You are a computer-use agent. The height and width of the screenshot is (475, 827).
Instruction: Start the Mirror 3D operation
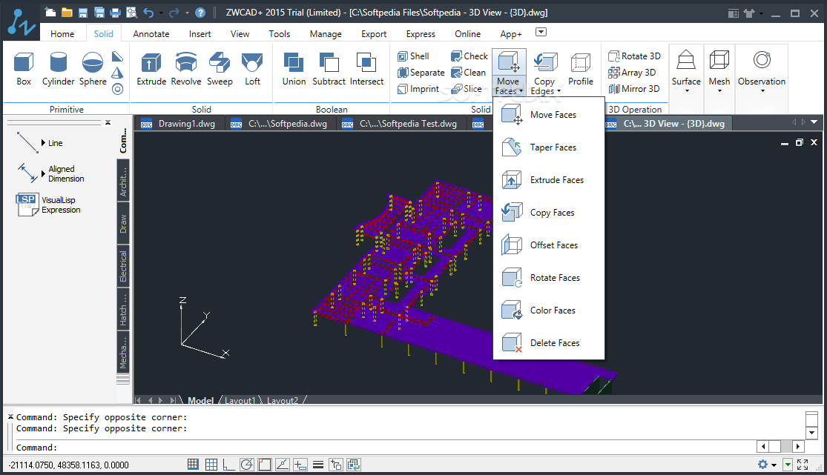[x=634, y=89]
